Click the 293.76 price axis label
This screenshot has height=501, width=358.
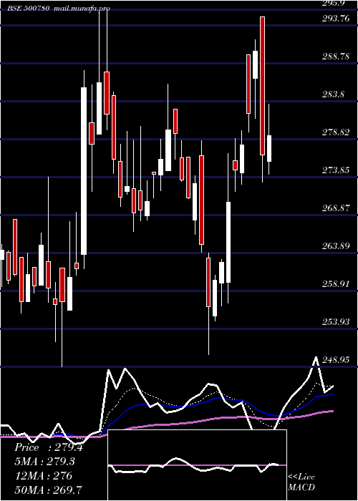point(336,19)
